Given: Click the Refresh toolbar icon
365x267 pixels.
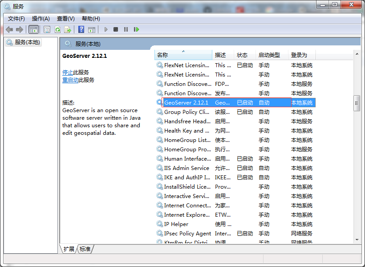Looking at the screenshot, I should pyautogui.click(x=57, y=29).
